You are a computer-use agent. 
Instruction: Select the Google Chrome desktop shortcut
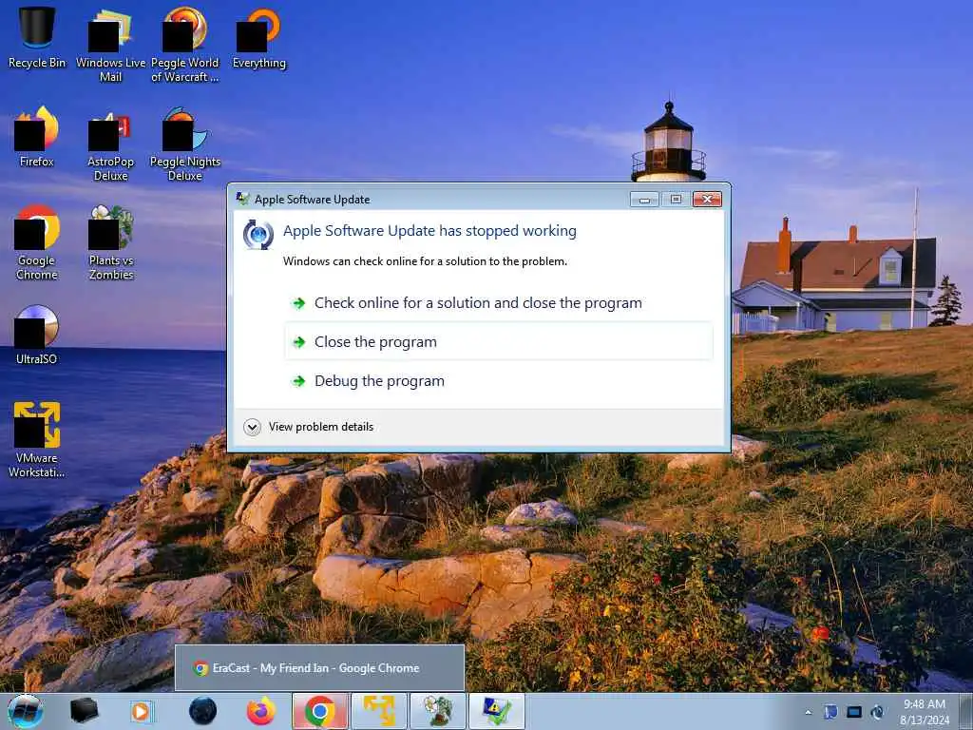(37, 242)
